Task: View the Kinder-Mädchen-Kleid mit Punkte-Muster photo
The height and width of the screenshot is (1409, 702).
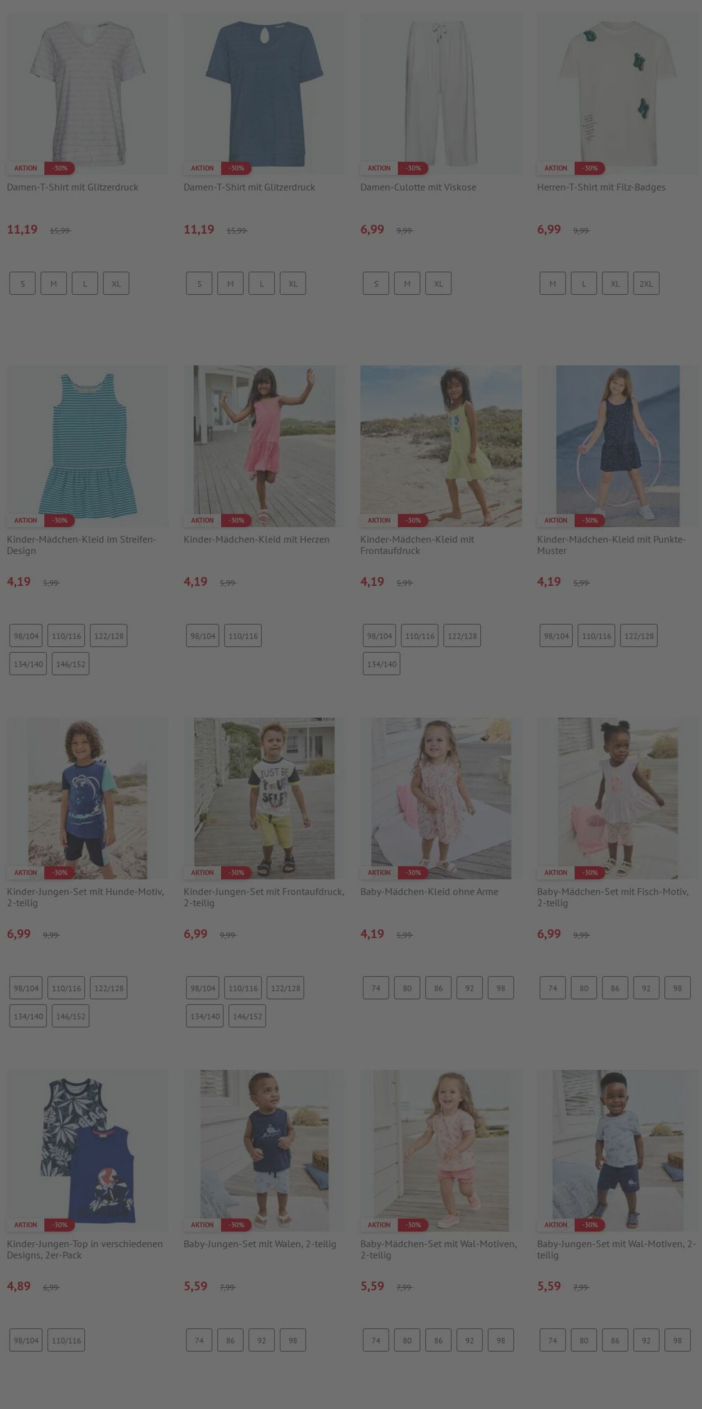Action: pos(618,446)
